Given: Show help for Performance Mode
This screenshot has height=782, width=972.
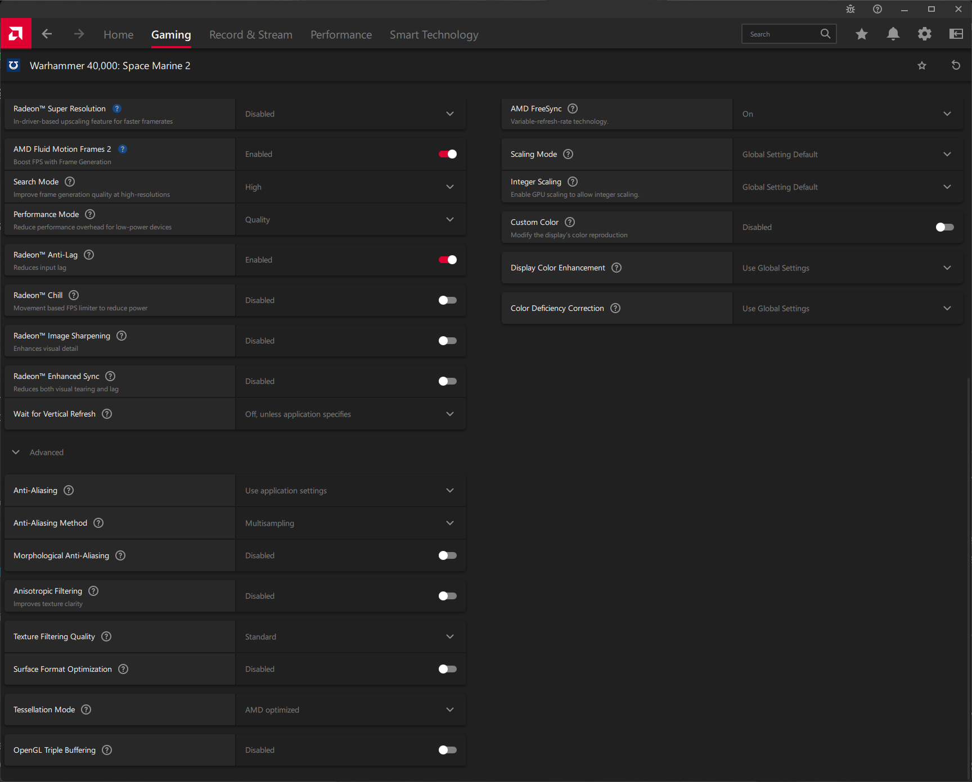Looking at the screenshot, I should (90, 214).
